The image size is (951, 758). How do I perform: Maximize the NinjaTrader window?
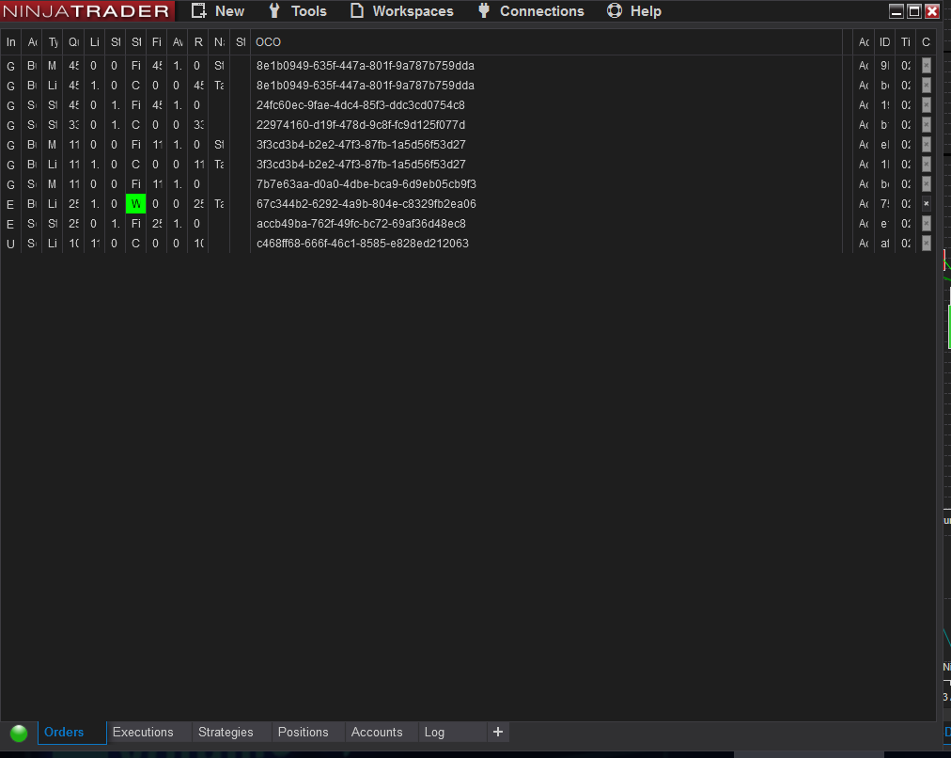click(914, 11)
